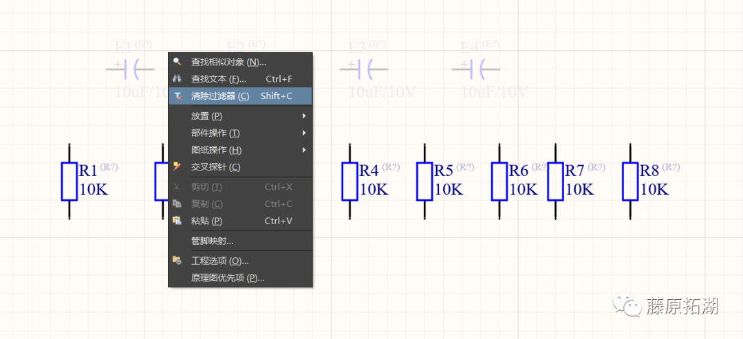This screenshot has width=743, height=339.
Task: Select resistor R5 symbol
Action: tap(424, 182)
